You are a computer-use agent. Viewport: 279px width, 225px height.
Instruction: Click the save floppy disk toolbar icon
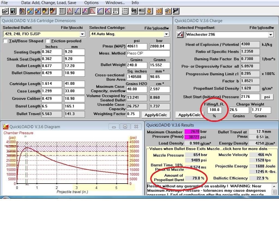coord(13,11)
